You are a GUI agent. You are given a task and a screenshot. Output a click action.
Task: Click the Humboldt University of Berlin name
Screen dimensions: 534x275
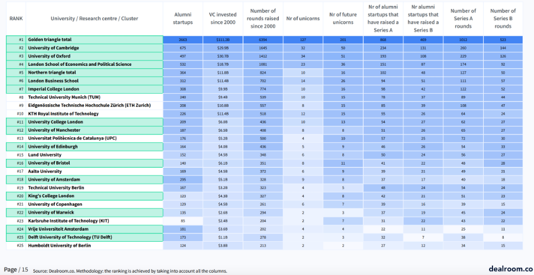[x=59, y=245]
